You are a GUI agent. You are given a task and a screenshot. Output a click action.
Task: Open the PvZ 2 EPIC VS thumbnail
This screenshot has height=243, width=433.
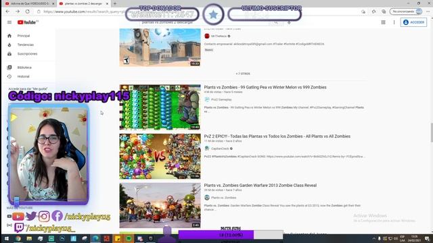(160, 156)
